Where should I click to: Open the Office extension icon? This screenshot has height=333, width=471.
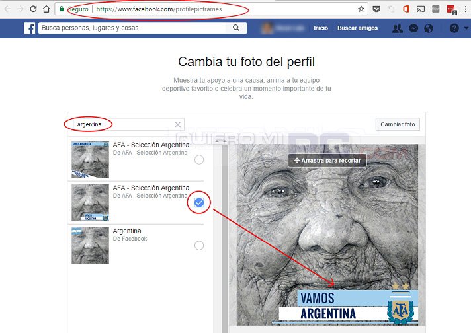pyautogui.click(x=406, y=9)
